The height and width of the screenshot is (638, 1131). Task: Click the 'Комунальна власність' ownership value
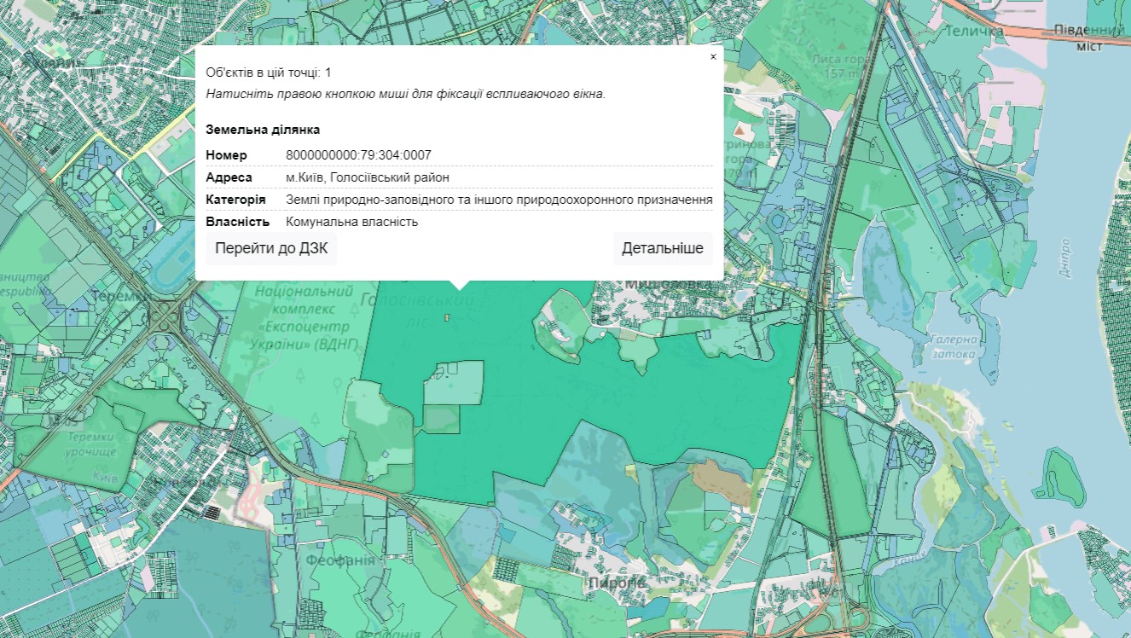351,222
